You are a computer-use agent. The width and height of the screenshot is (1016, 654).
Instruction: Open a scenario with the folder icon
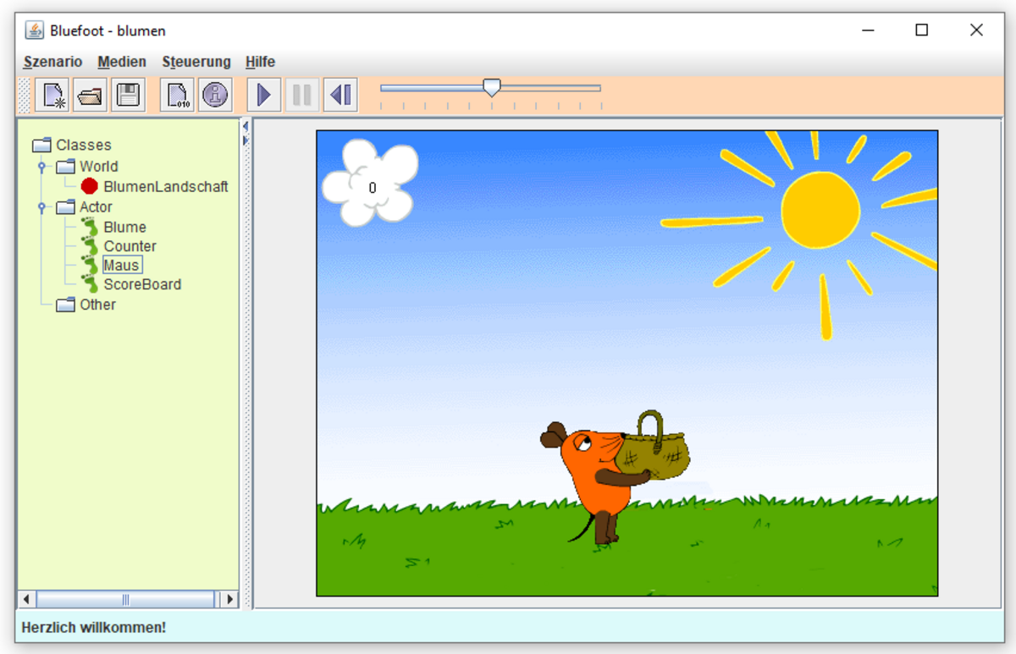[x=90, y=95]
